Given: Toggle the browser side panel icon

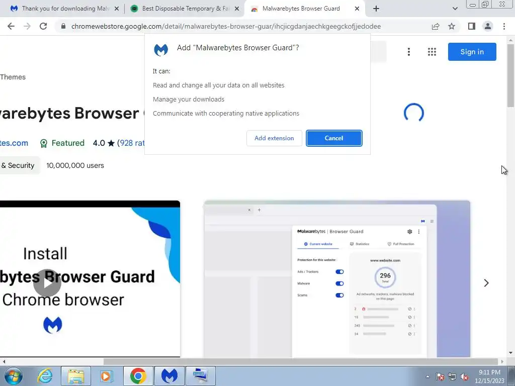Looking at the screenshot, I should 472,26.
